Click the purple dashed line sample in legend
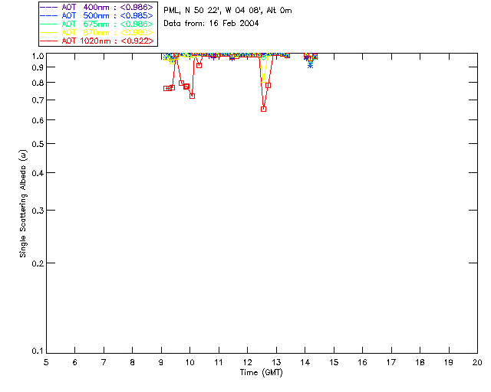The height and width of the screenshot is (392, 491). tap(49, 7)
